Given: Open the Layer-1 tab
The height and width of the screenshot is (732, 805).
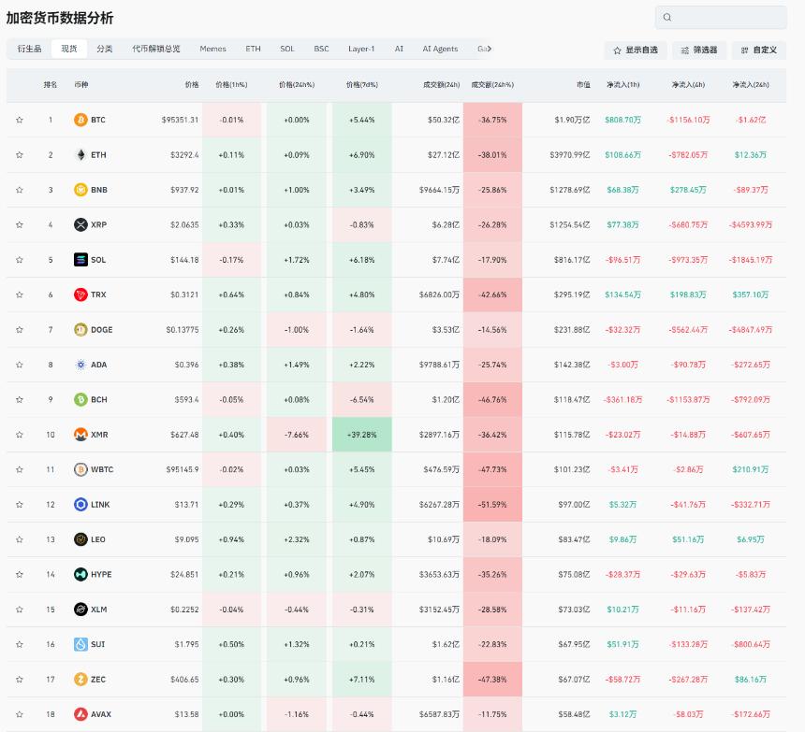Looking at the screenshot, I should pos(361,49).
